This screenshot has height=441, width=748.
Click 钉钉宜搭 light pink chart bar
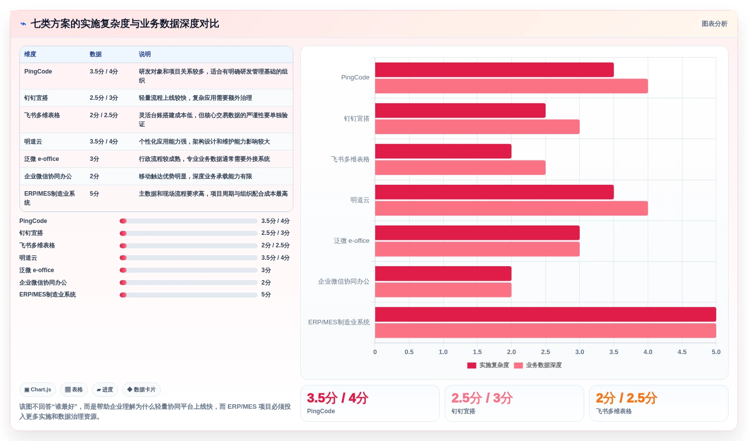click(x=477, y=127)
